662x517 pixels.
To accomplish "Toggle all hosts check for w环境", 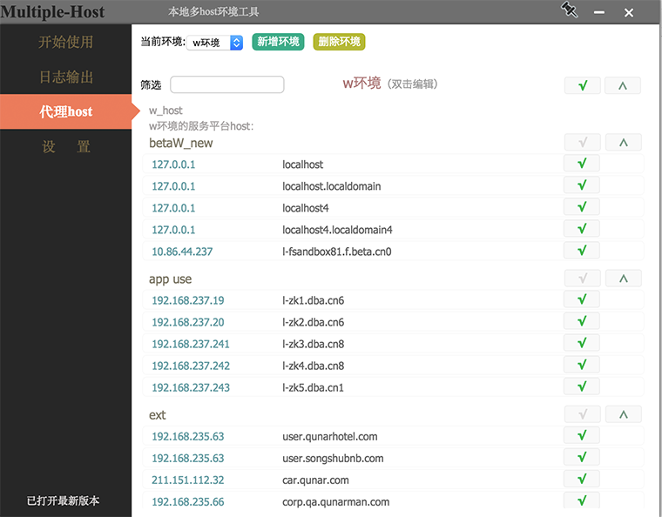I will click(x=583, y=85).
